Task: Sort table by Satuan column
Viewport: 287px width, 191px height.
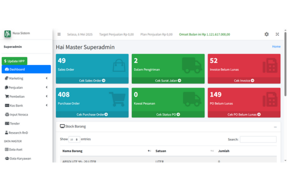Action: (x=212, y=151)
